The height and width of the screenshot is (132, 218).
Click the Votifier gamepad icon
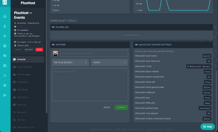pyautogui.click(x=53, y=45)
